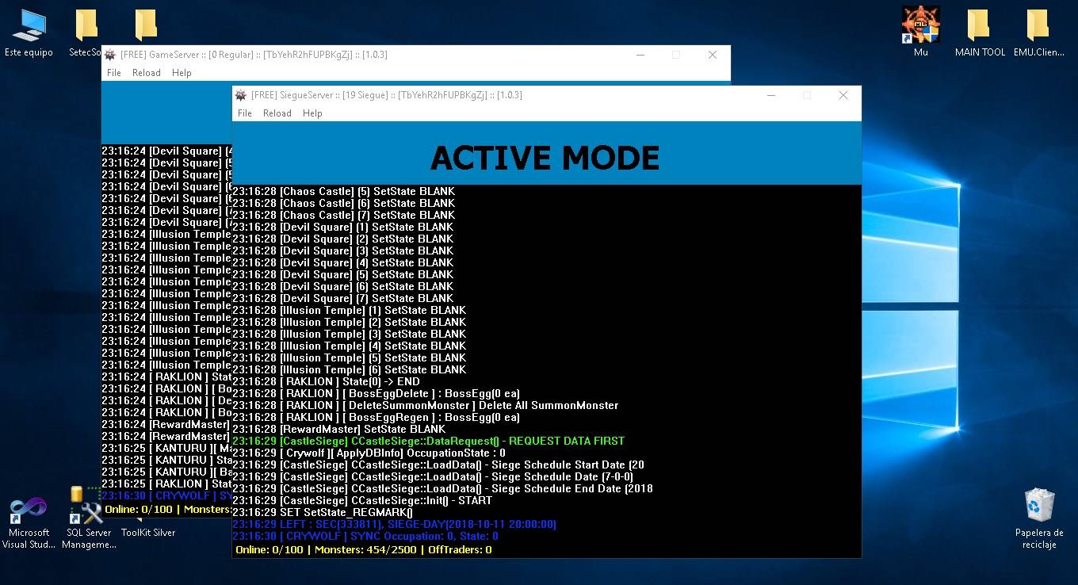Close the GameServer window
The height and width of the screenshot is (585, 1078).
(x=713, y=55)
